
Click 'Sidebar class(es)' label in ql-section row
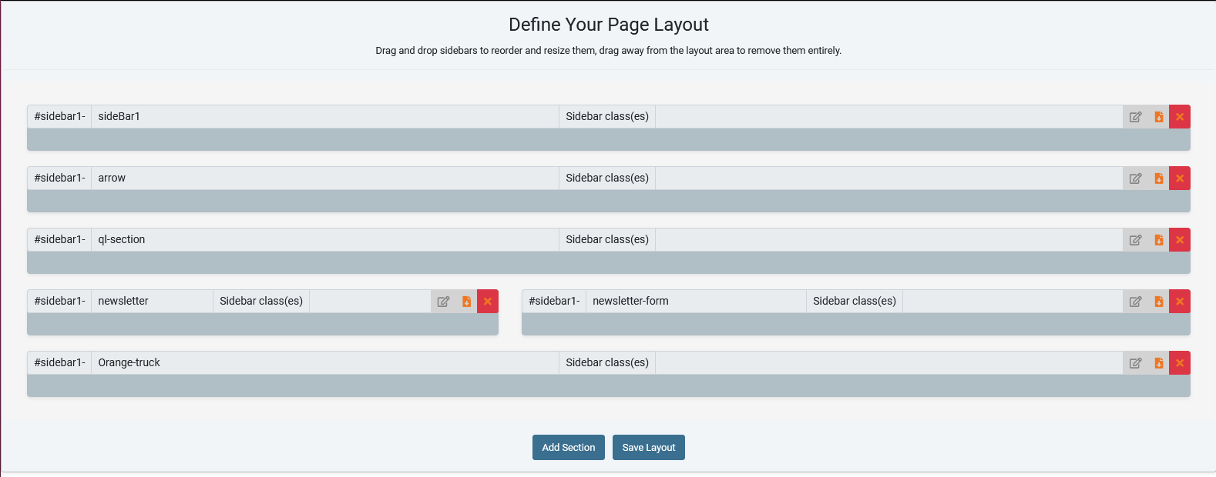click(x=607, y=240)
